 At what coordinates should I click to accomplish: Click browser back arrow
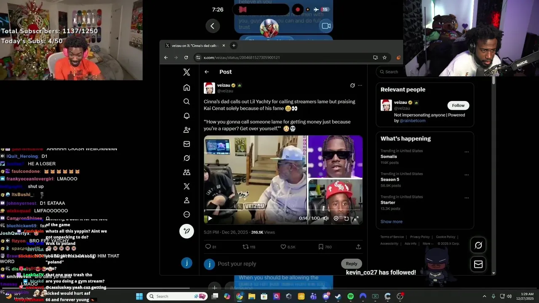click(166, 58)
